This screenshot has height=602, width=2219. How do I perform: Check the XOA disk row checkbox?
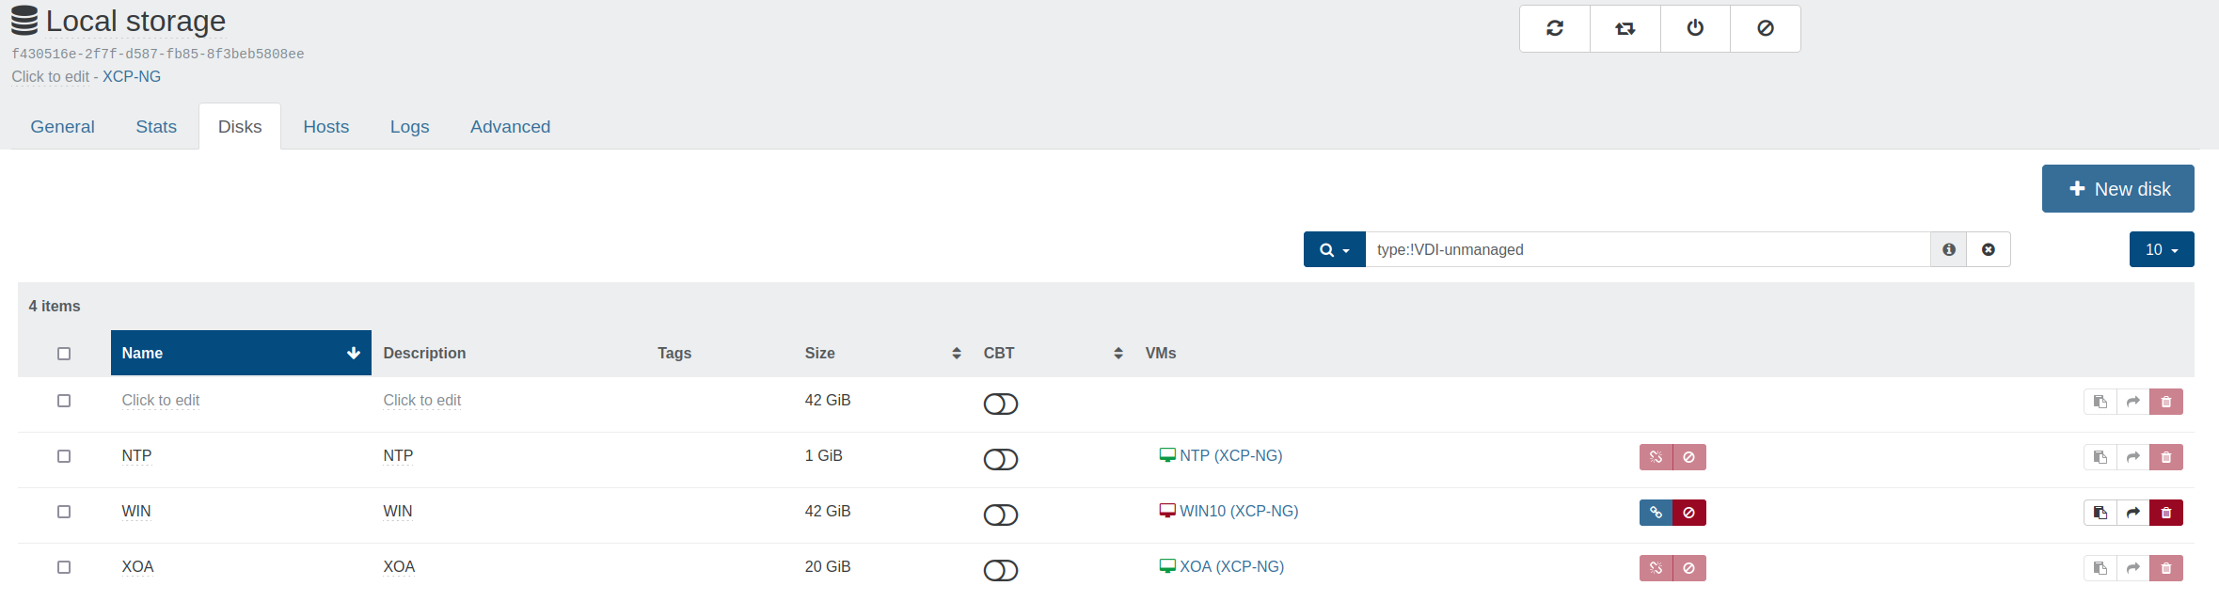pos(64,567)
